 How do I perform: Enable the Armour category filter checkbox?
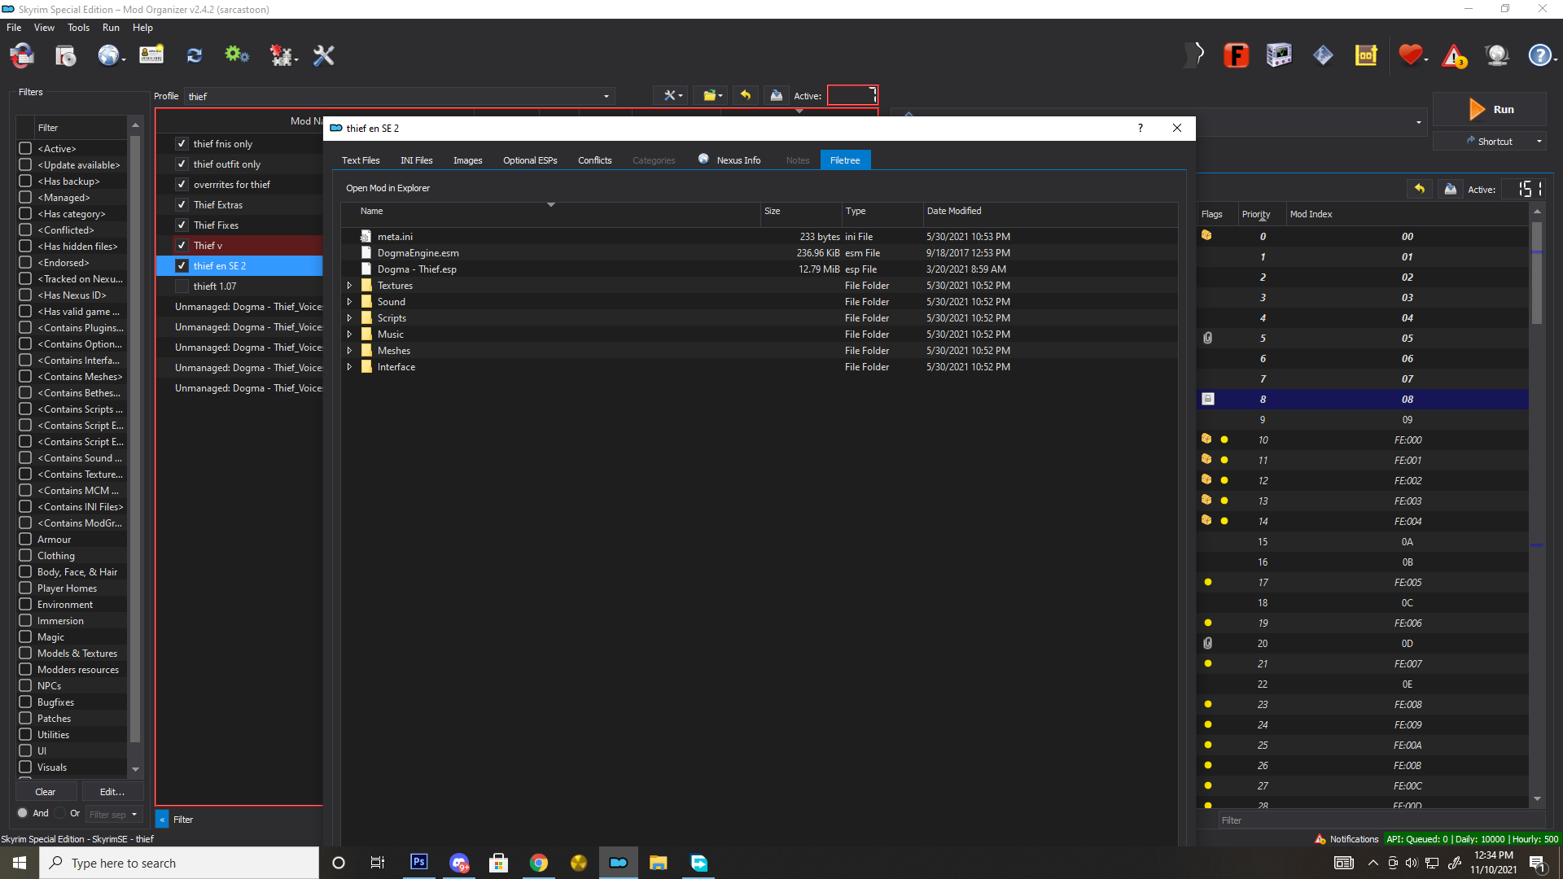25,539
